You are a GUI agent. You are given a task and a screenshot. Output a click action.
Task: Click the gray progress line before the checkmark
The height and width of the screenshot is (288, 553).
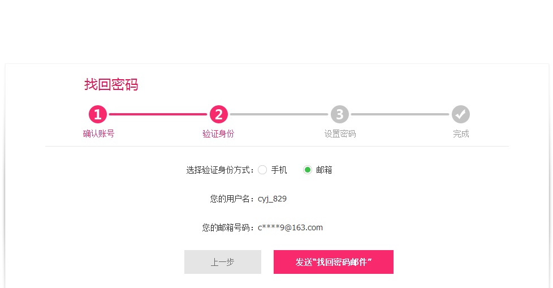click(400, 114)
